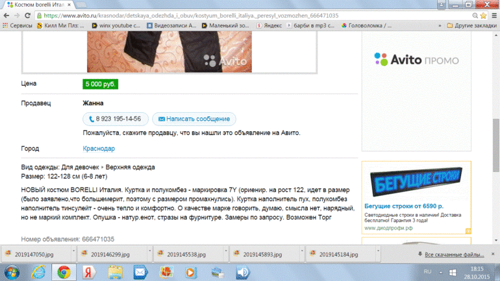
Task: Open Internet Explorer from the taskbar
Action: pyautogui.click(x=38, y=272)
